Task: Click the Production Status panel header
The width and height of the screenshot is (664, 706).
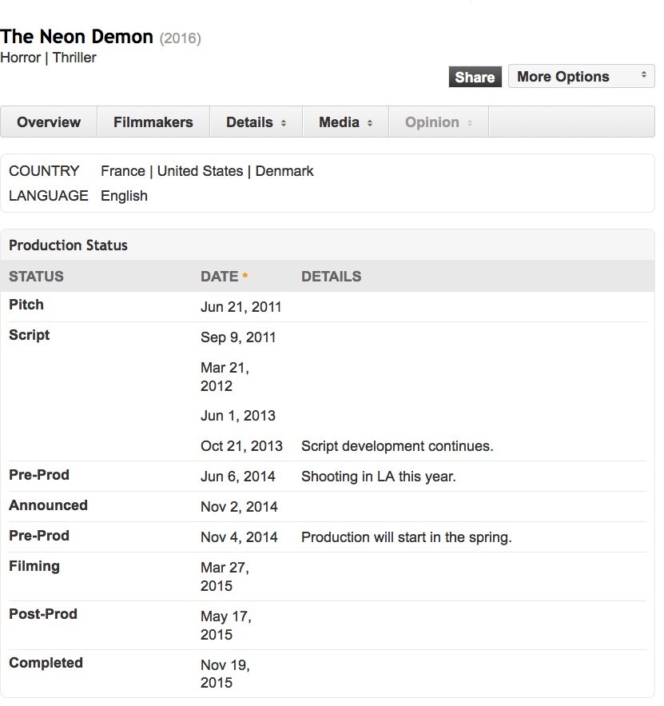Action: (x=68, y=245)
